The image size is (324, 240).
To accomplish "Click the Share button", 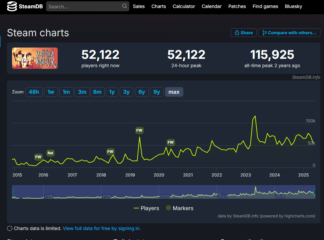I will tap(244, 33).
